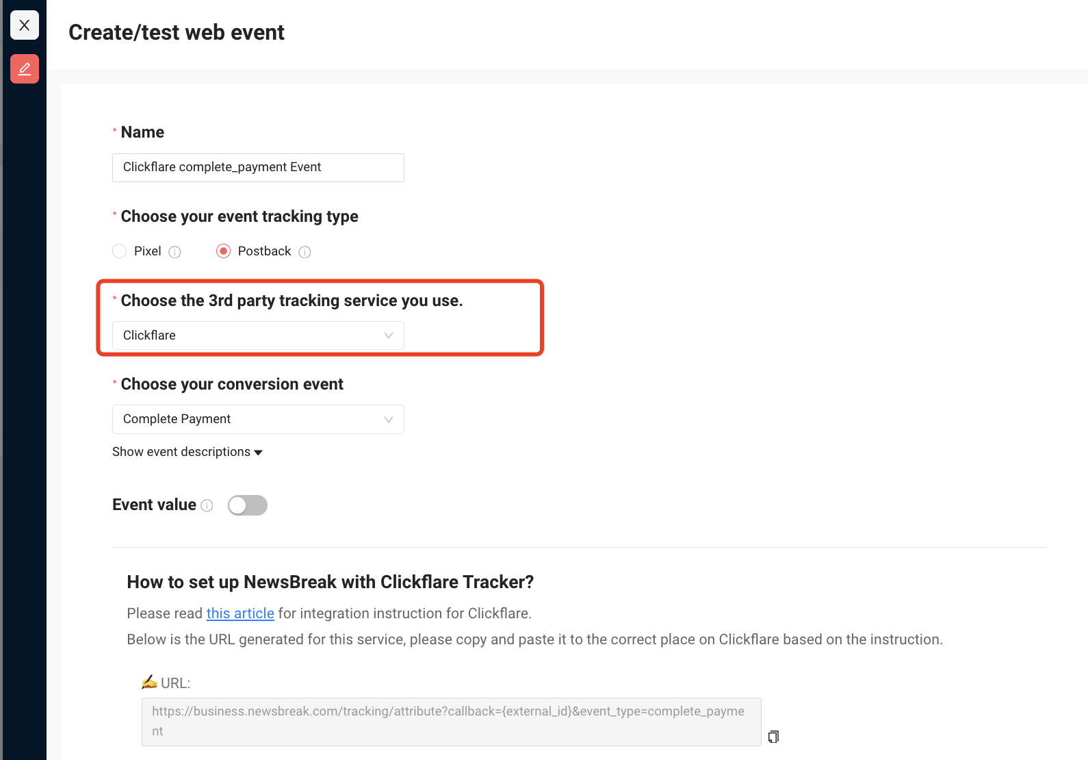The height and width of the screenshot is (760, 1088).
Task: Open the "this article" integration link
Action: click(240, 613)
